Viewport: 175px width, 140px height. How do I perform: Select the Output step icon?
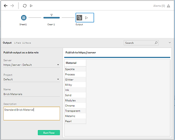(79, 18)
